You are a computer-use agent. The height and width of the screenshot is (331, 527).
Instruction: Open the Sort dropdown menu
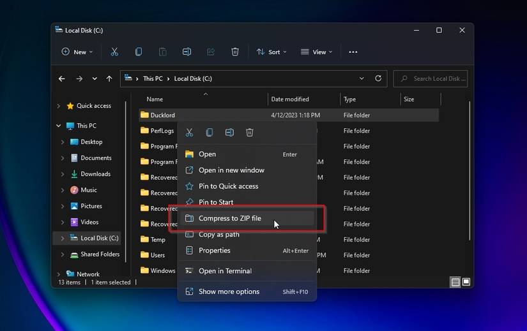[271, 52]
